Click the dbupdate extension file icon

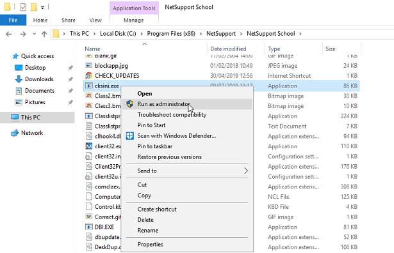coord(88,237)
